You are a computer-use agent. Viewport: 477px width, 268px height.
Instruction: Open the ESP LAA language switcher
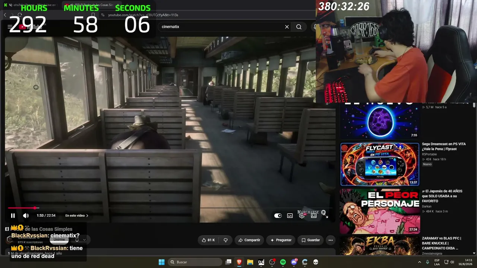[x=437, y=262]
